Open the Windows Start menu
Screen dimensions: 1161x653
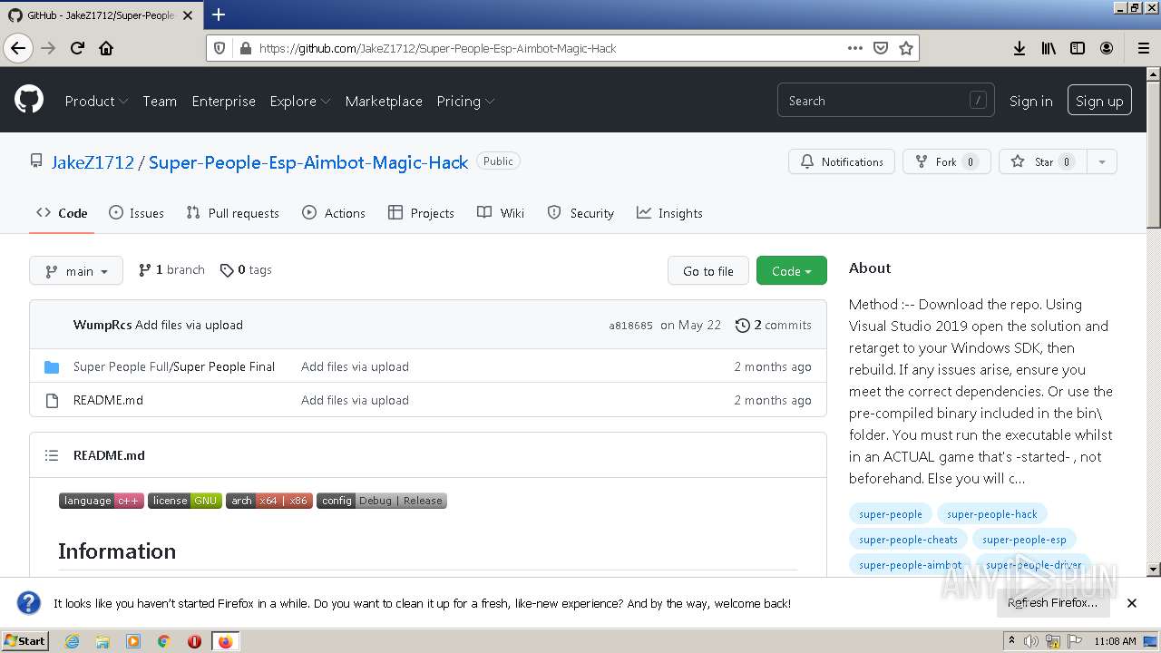(24, 641)
